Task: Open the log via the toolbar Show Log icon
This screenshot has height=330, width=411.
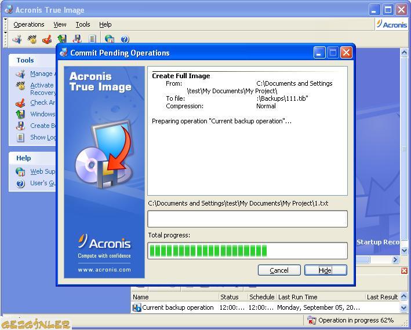Action: pos(92,39)
